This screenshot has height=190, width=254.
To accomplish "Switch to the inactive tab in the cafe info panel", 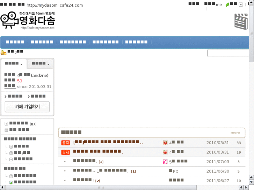I will click(41, 63).
